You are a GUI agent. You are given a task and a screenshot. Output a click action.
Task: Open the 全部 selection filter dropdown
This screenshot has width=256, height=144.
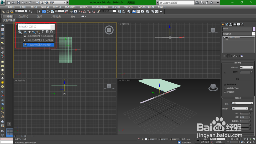[x=19, y=11]
